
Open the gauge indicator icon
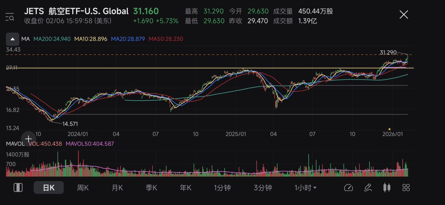coord(348,188)
